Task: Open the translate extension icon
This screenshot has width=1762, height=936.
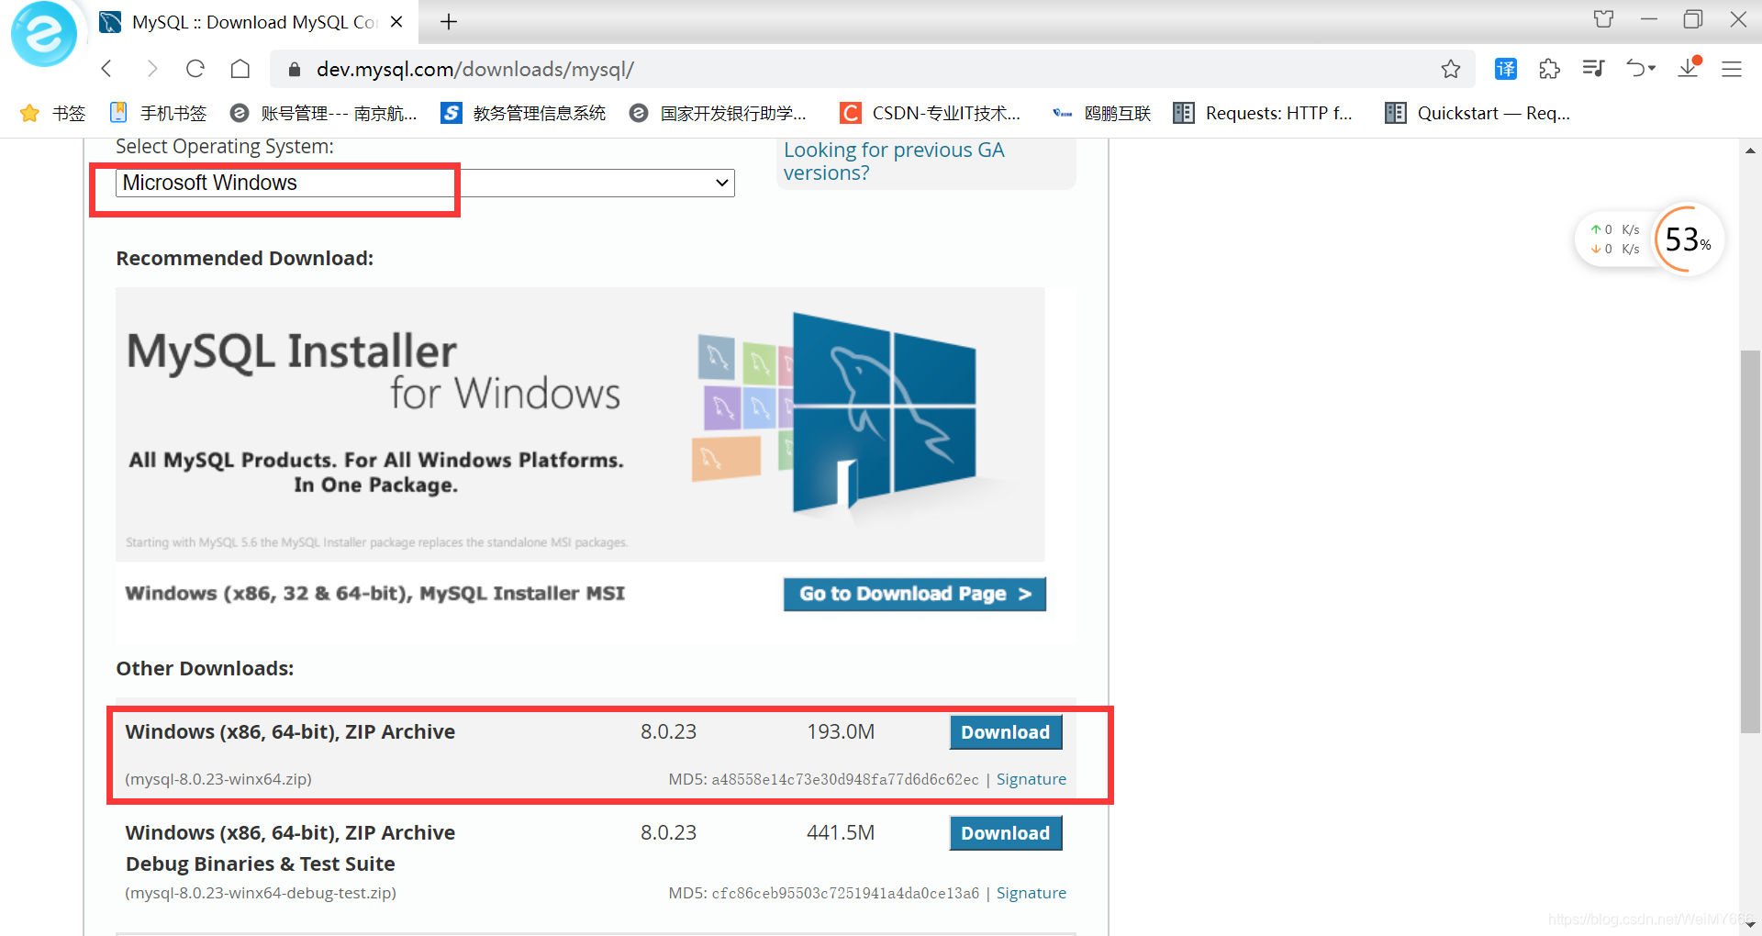Action: [1506, 69]
